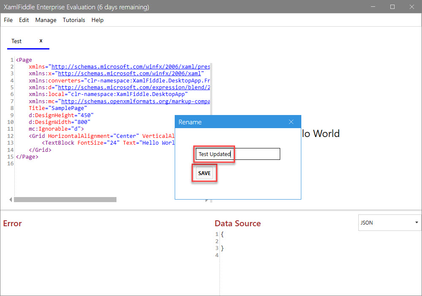Click the TextBlock FontSize line
The height and width of the screenshot is (296, 422).
[x=108, y=143]
